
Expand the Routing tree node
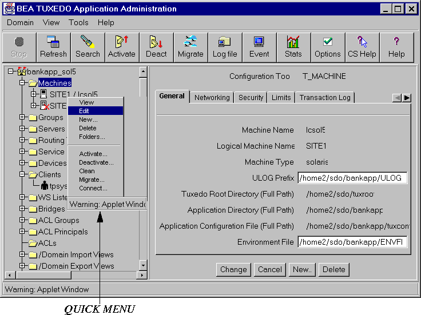coord(22,140)
